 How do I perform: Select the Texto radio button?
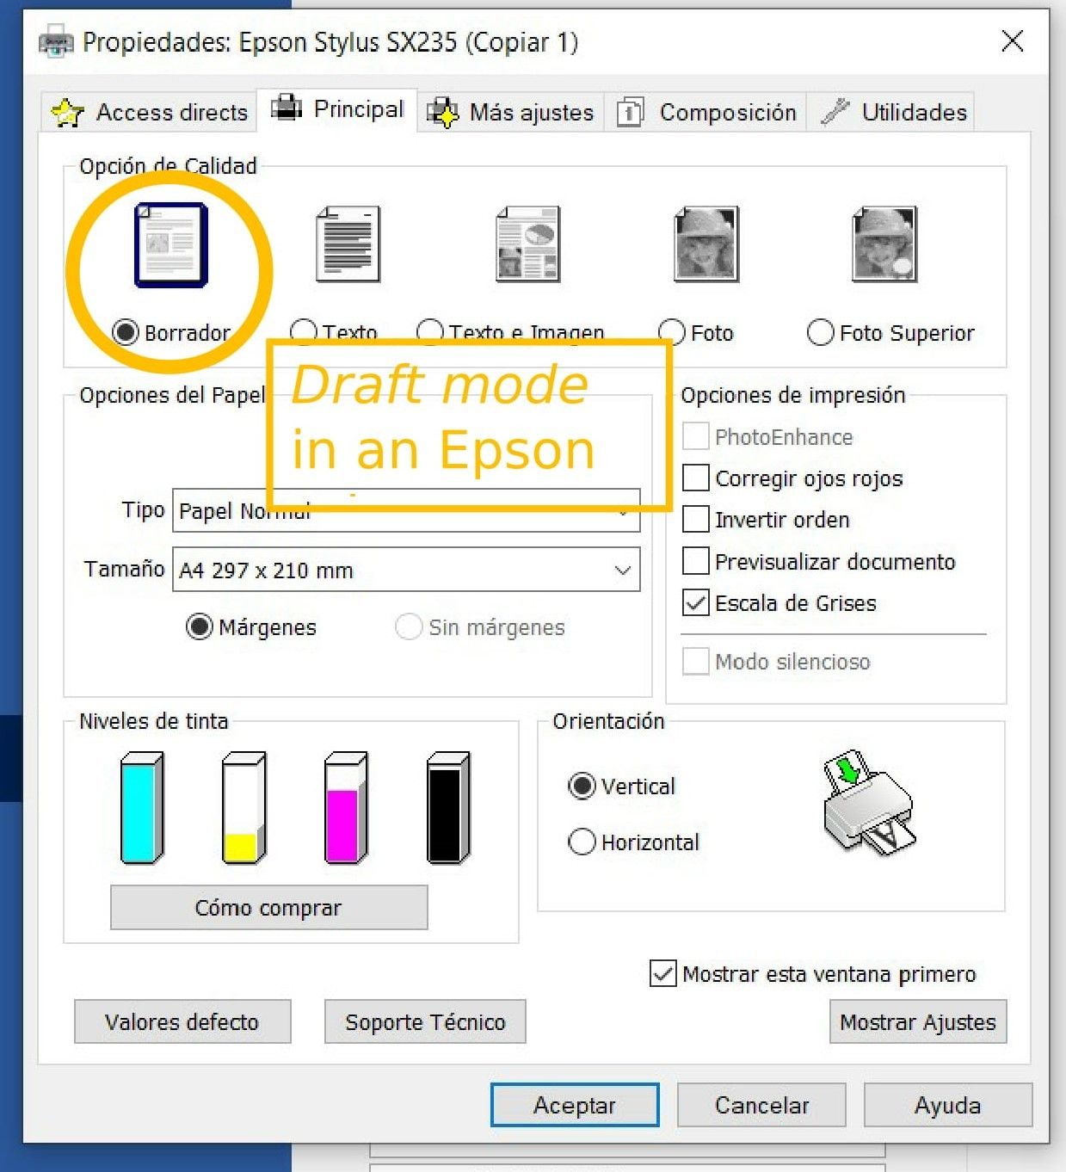pos(303,331)
